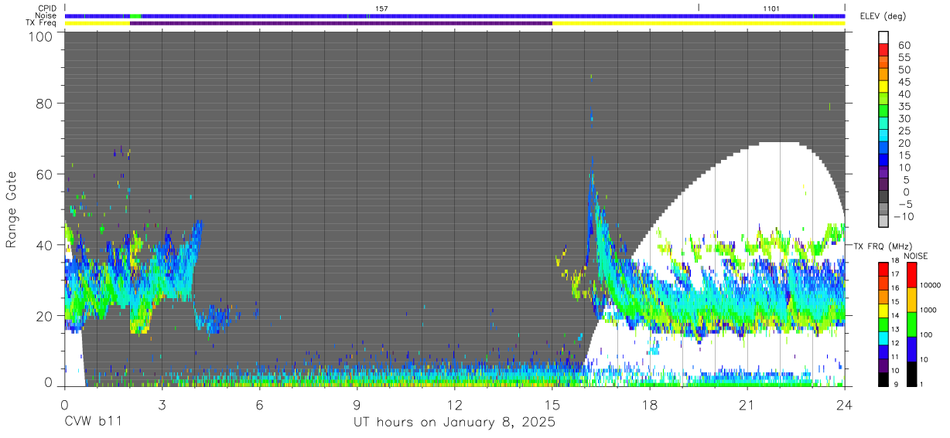
Task: Click the 'UT hours on January 8, 2025' axis title
Action: coord(455,423)
